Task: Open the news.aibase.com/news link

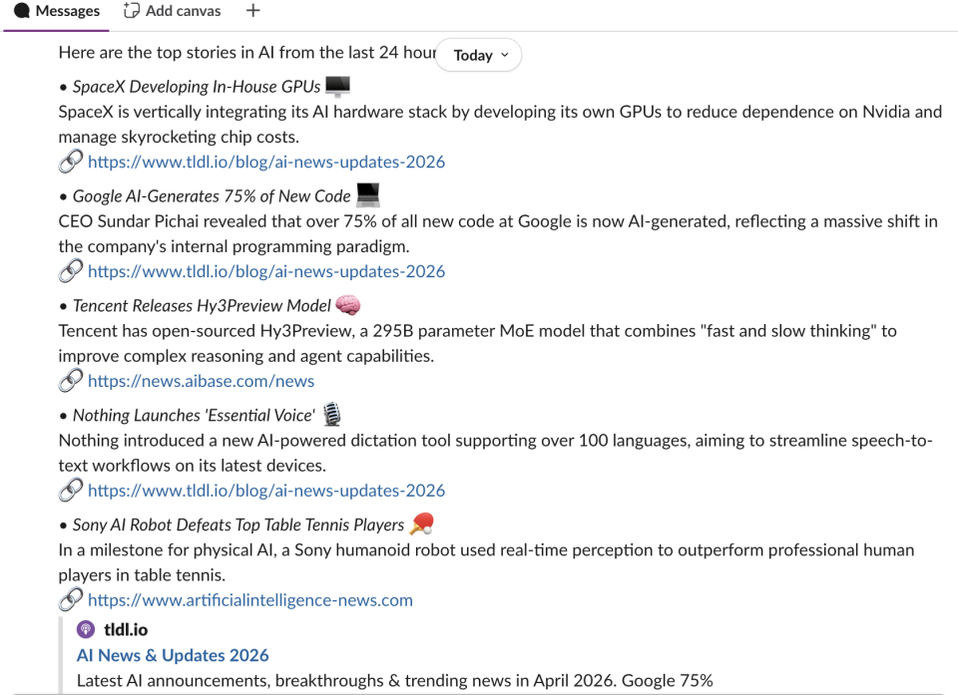Action: (x=201, y=381)
